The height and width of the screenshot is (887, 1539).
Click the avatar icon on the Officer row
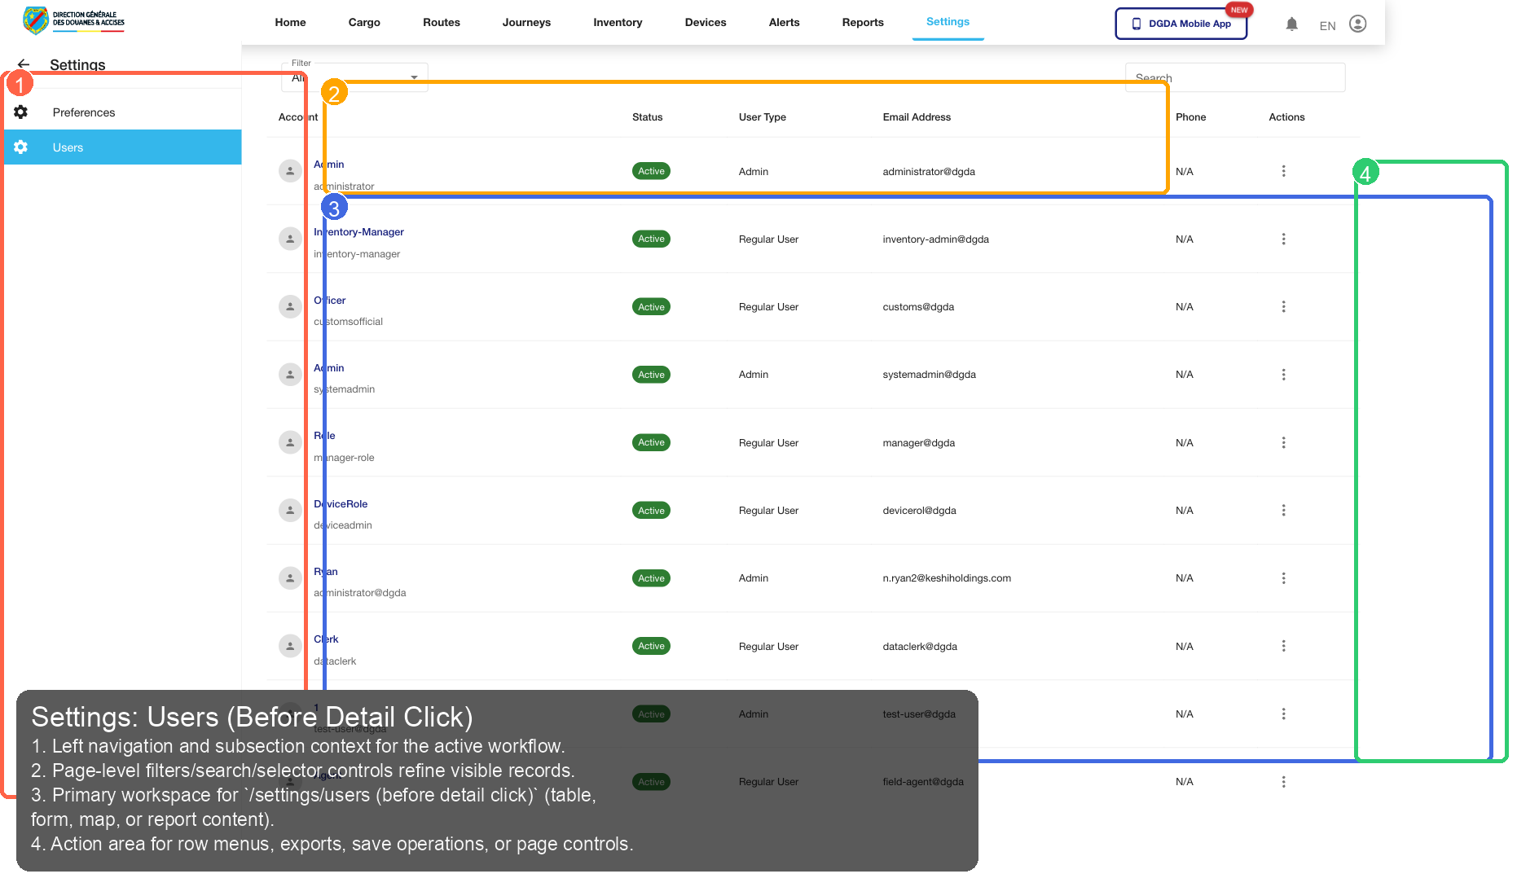pyautogui.click(x=290, y=307)
